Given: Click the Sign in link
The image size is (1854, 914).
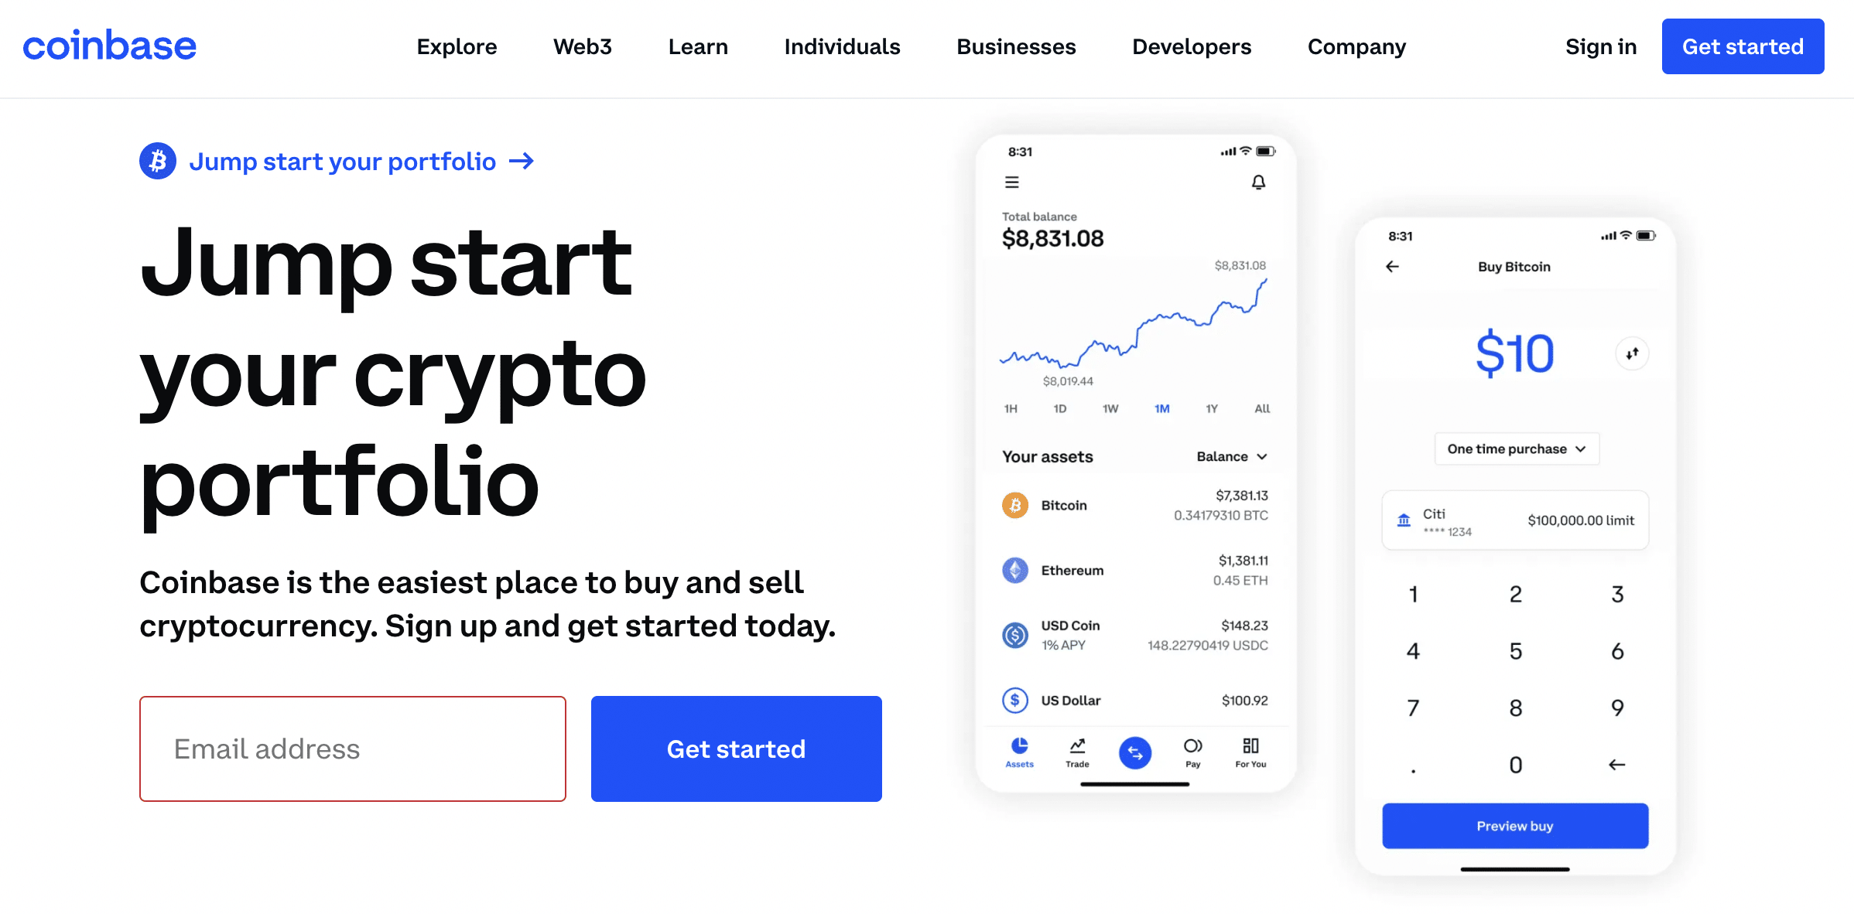Looking at the screenshot, I should point(1599,47).
